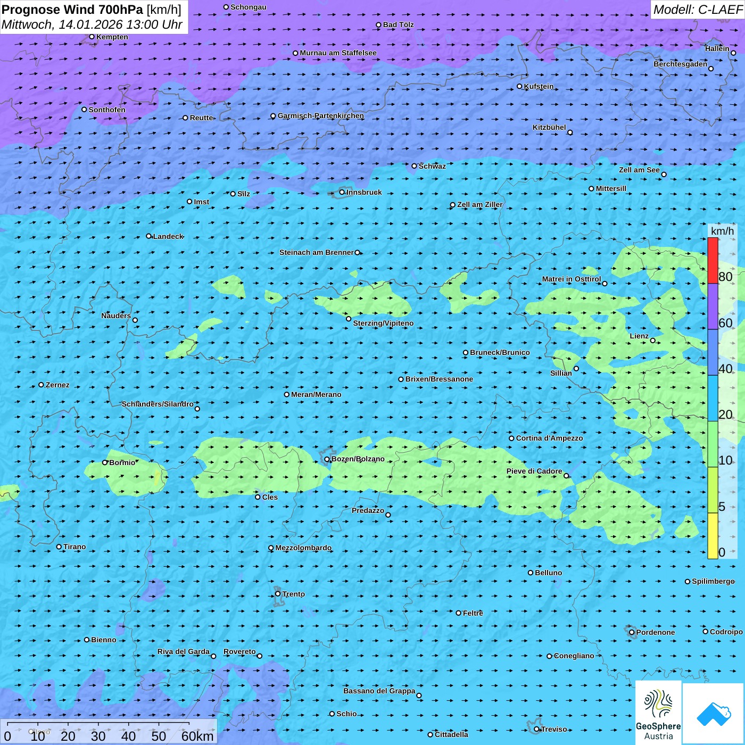Click the 'Mezzolombardo' label
This screenshot has width=745, height=745.
tap(303, 548)
